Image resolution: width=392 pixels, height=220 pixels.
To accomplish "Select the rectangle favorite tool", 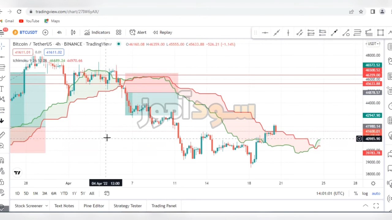I will (380, 33).
